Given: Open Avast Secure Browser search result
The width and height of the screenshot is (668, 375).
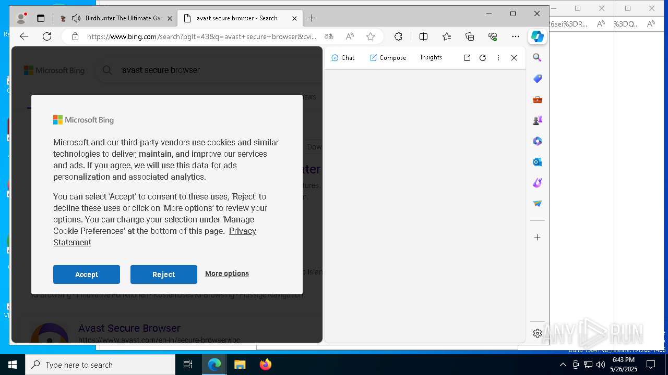Looking at the screenshot, I should coord(129,328).
